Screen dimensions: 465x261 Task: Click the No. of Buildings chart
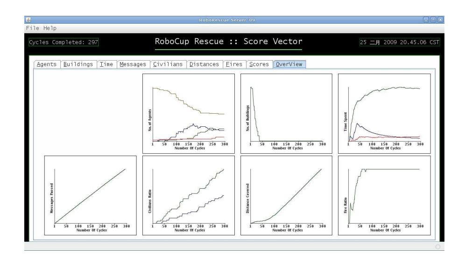coord(287,114)
